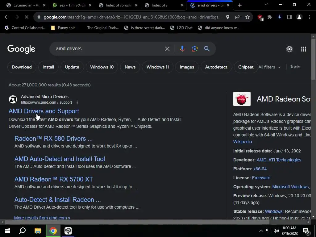
Task: Click in the Google search input field
Action: pos(109,49)
